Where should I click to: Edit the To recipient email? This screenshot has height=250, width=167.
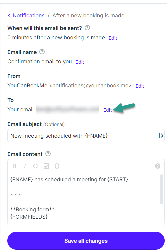(x=107, y=110)
